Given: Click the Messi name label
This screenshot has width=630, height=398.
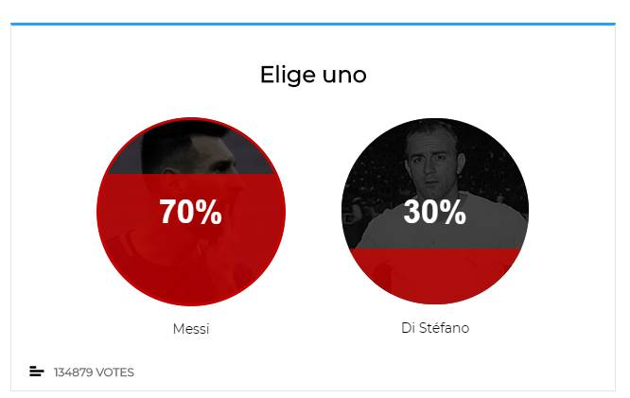Looking at the screenshot, I should 191,329.
